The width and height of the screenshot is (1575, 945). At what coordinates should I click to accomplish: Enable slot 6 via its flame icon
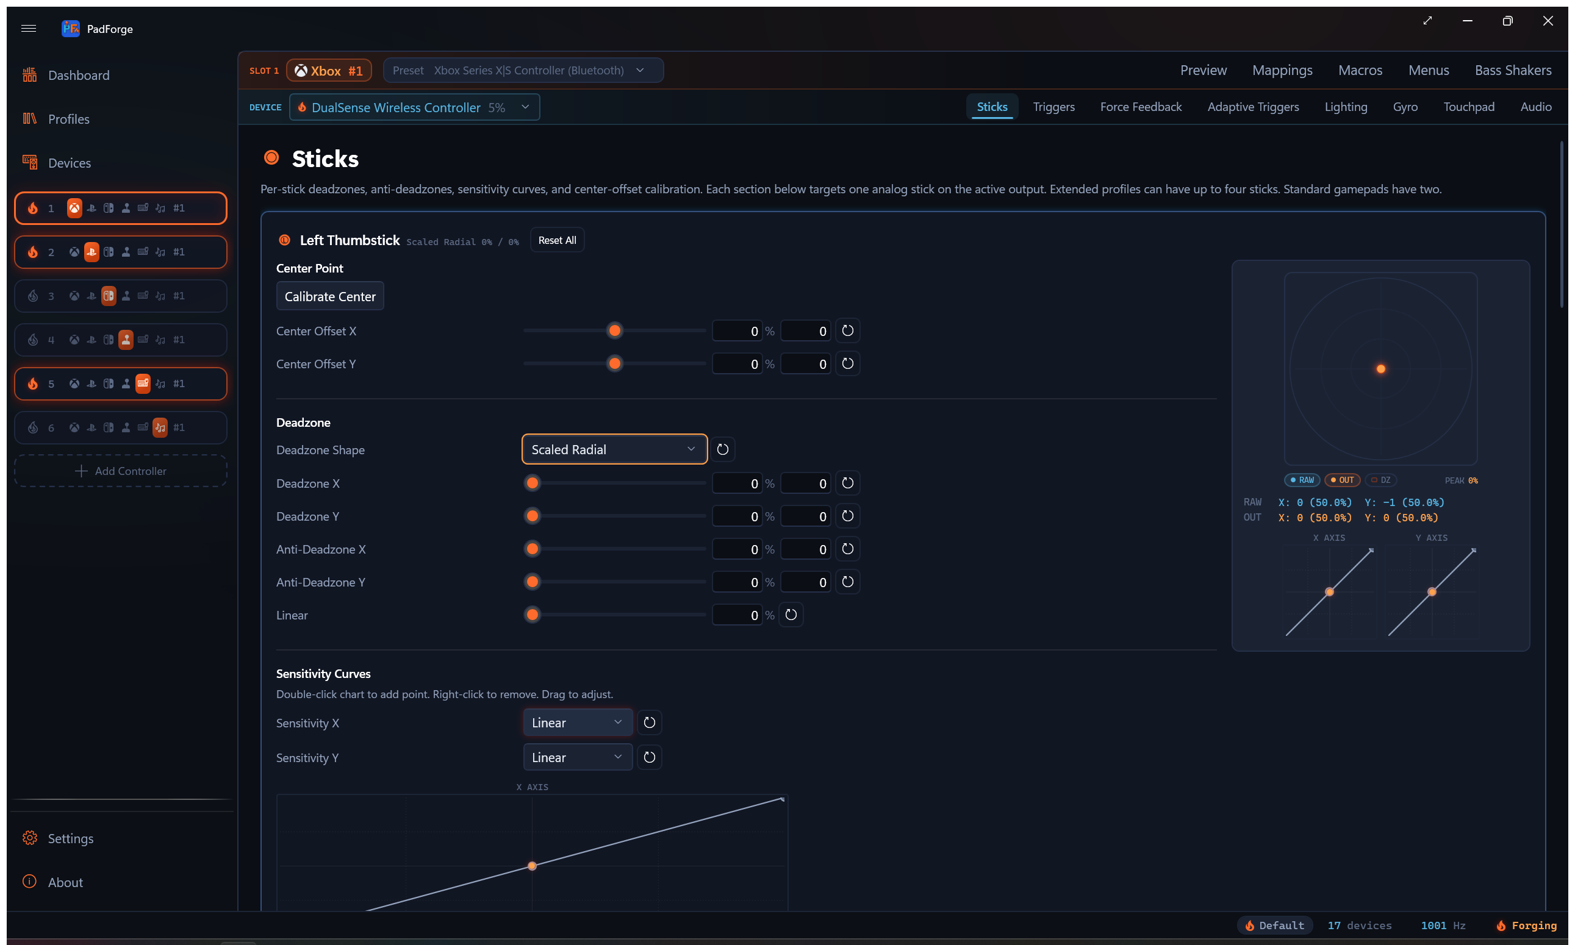pyautogui.click(x=33, y=428)
